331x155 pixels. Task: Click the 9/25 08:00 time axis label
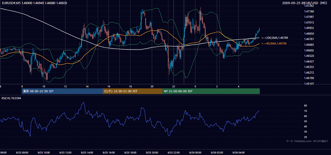pyautogui.click(x=22, y=153)
